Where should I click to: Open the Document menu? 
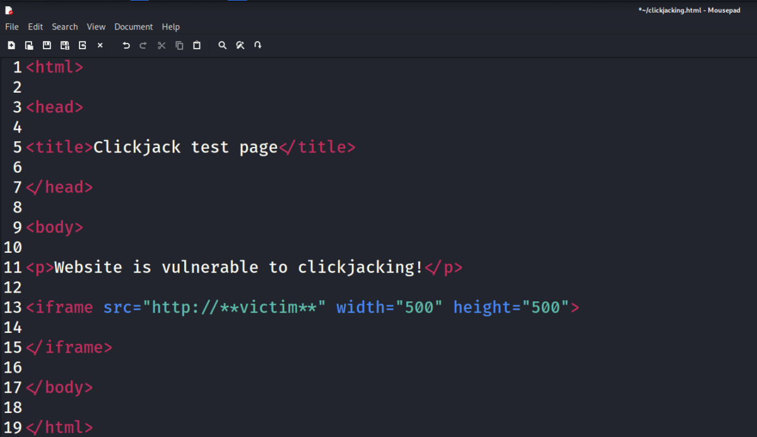pyautogui.click(x=133, y=26)
